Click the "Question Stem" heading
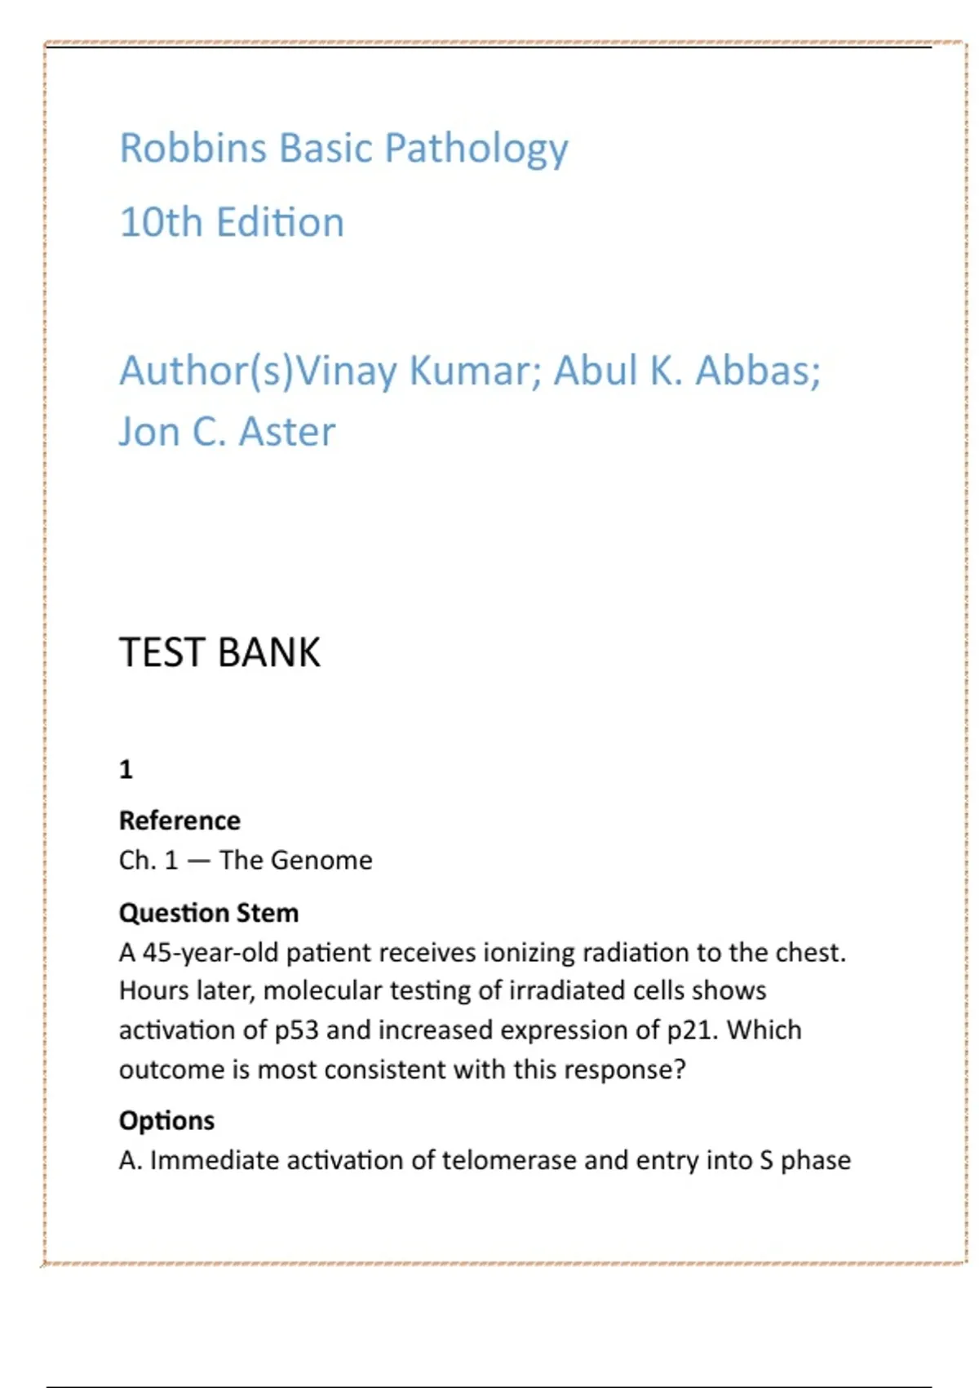 tap(209, 912)
